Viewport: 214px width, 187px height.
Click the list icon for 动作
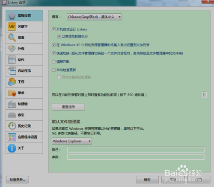tap(12, 60)
